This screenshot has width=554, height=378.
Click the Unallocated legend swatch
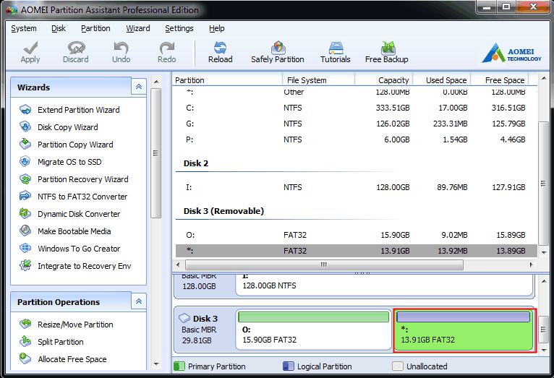pyautogui.click(x=398, y=366)
